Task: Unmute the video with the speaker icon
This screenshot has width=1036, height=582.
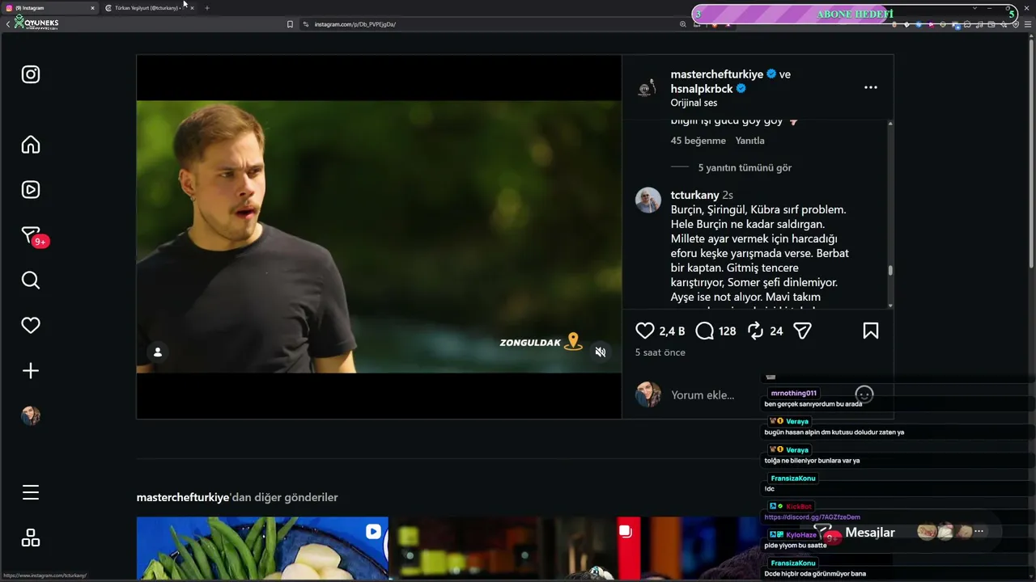Action: point(601,352)
